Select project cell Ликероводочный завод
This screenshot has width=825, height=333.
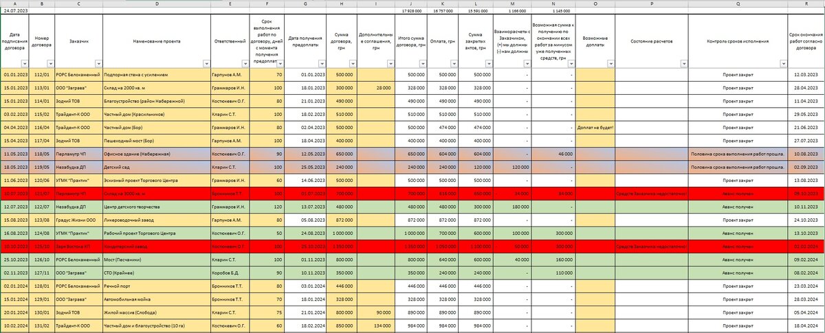pyautogui.click(x=157, y=220)
